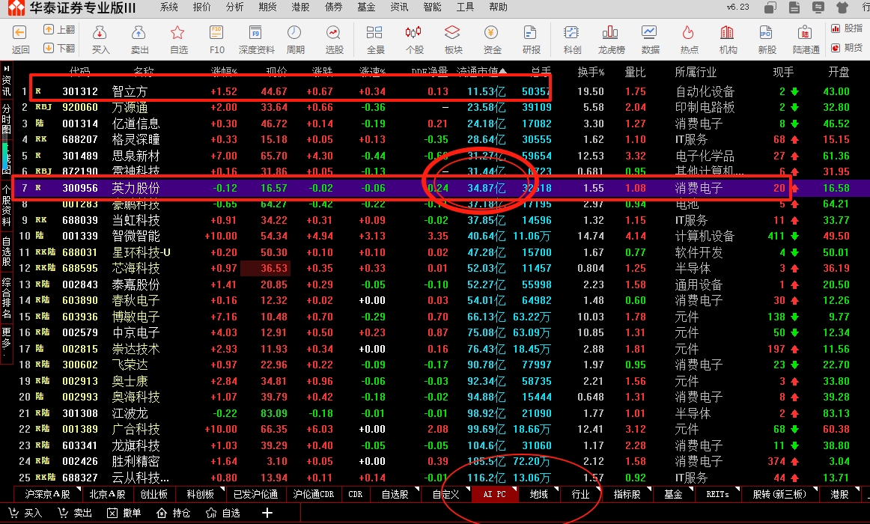This screenshot has width=870, height=524.
Task: Select the AI PC tab
Action: (x=494, y=494)
